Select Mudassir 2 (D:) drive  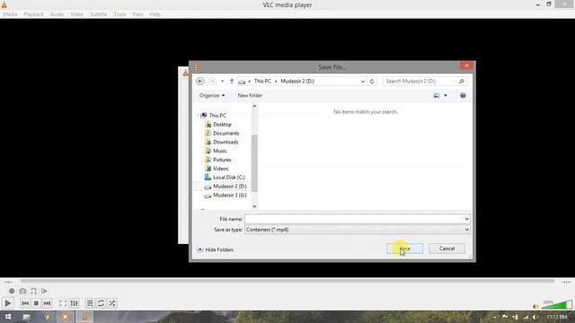pyautogui.click(x=230, y=187)
